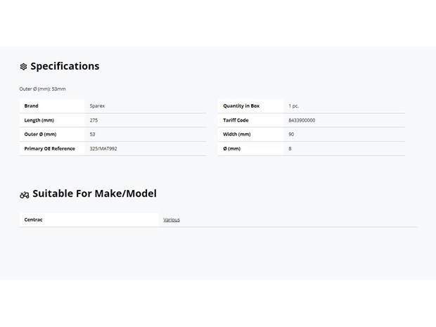436x327 pixels.
Task: Select the 325/MAT992 reference value
Action: pyautogui.click(x=103, y=149)
